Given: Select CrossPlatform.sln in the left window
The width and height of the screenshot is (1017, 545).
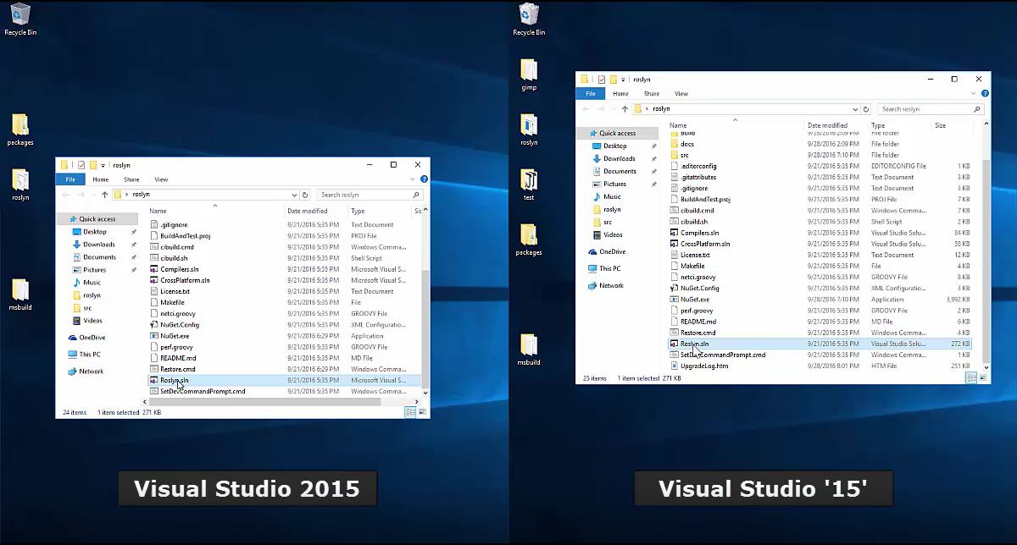Looking at the screenshot, I should coord(184,280).
